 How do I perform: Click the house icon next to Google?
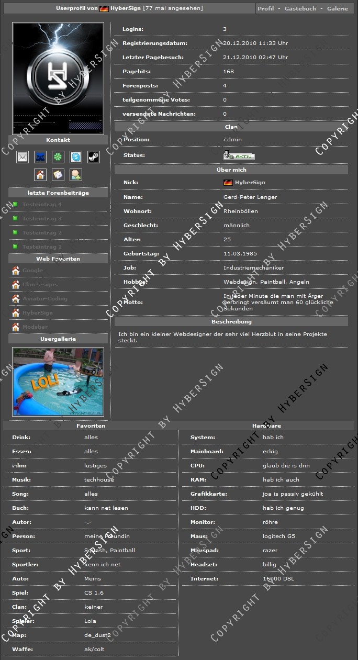click(16, 271)
